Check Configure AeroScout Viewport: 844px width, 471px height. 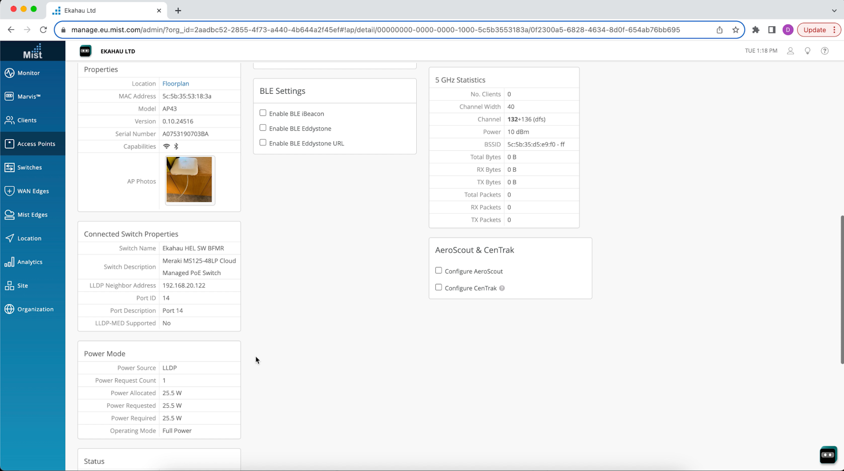[x=438, y=270]
